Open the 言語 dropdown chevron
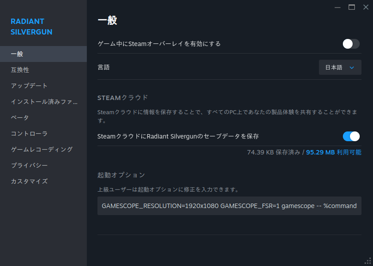Screen dimensions: 373x266 point(352,67)
